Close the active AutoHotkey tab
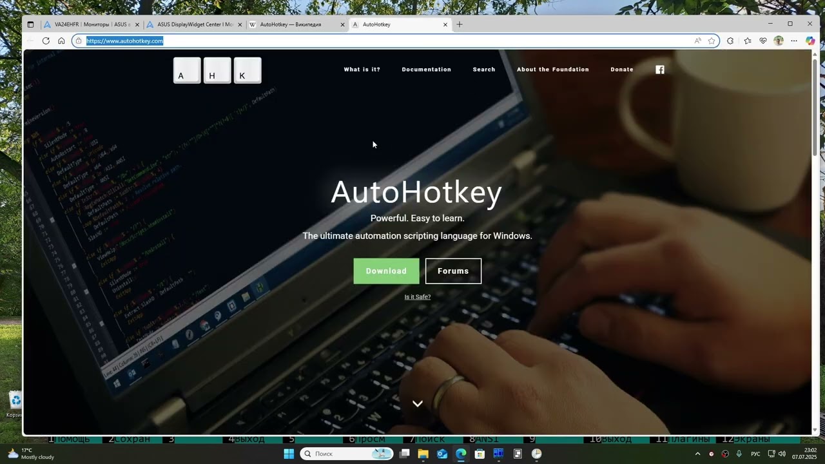The height and width of the screenshot is (464, 825). click(445, 24)
